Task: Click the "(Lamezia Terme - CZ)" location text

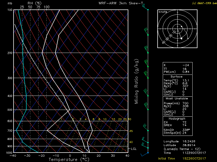Action: point(182,149)
